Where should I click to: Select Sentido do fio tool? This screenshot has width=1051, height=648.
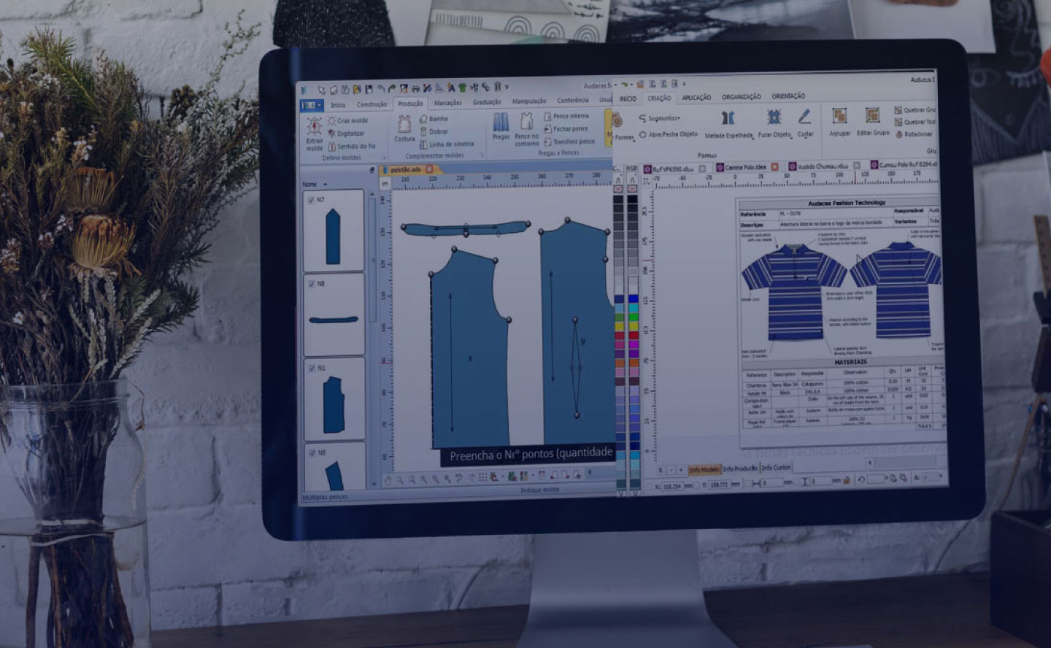pyautogui.click(x=352, y=146)
